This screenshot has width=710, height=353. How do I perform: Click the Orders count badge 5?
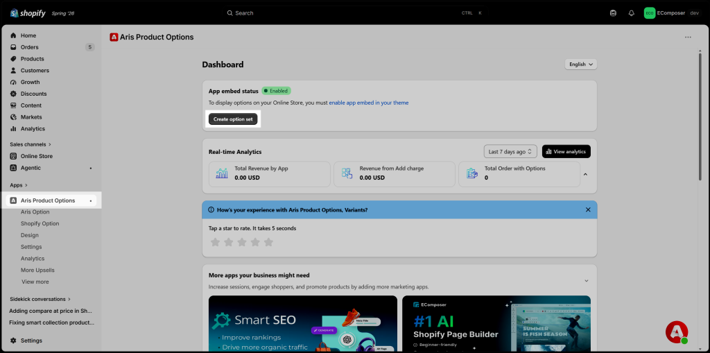coord(90,47)
